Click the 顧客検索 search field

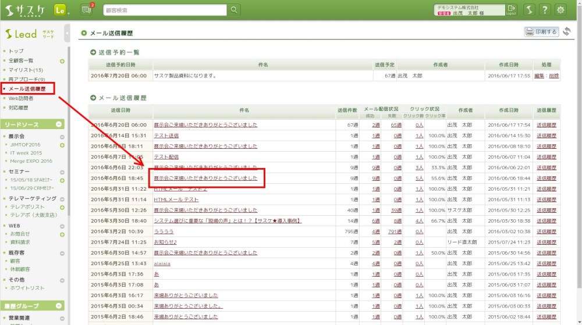coord(164,10)
